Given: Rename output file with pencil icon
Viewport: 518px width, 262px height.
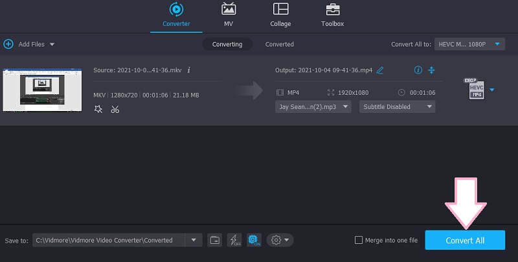Looking at the screenshot, I should pos(380,70).
